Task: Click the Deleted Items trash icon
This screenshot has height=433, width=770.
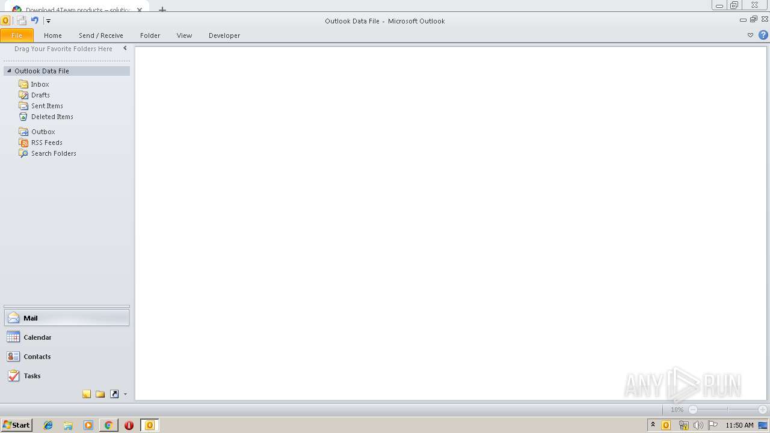Action: coord(23,117)
